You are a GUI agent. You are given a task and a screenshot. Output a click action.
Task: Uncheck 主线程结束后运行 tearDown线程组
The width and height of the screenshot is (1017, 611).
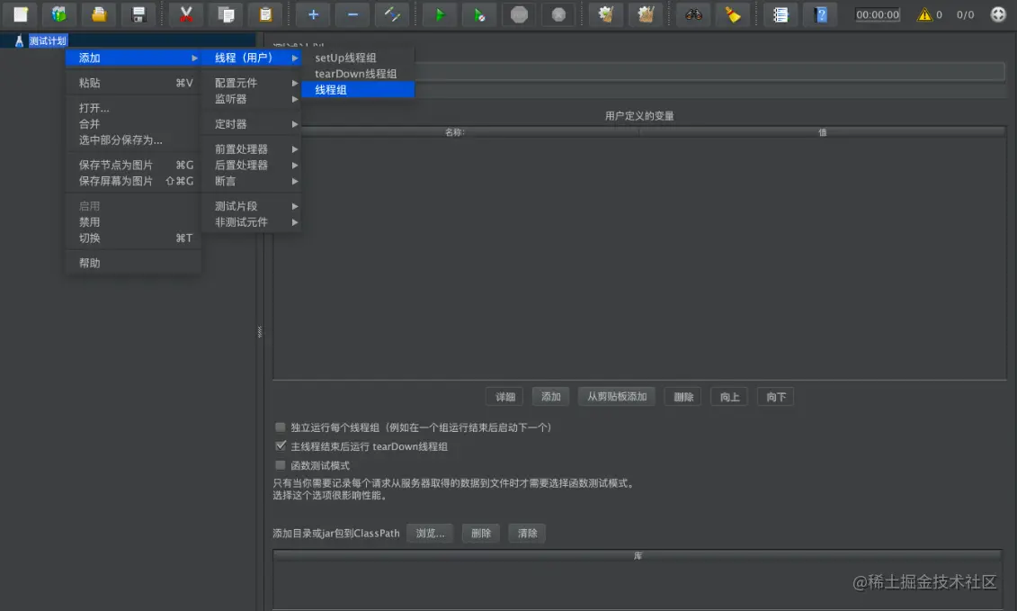coord(281,446)
